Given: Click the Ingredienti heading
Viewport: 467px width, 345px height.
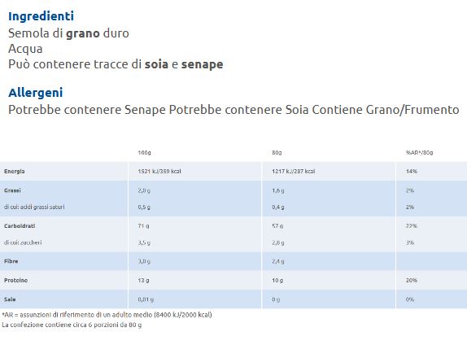Looking at the screenshot, I should (x=41, y=16).
